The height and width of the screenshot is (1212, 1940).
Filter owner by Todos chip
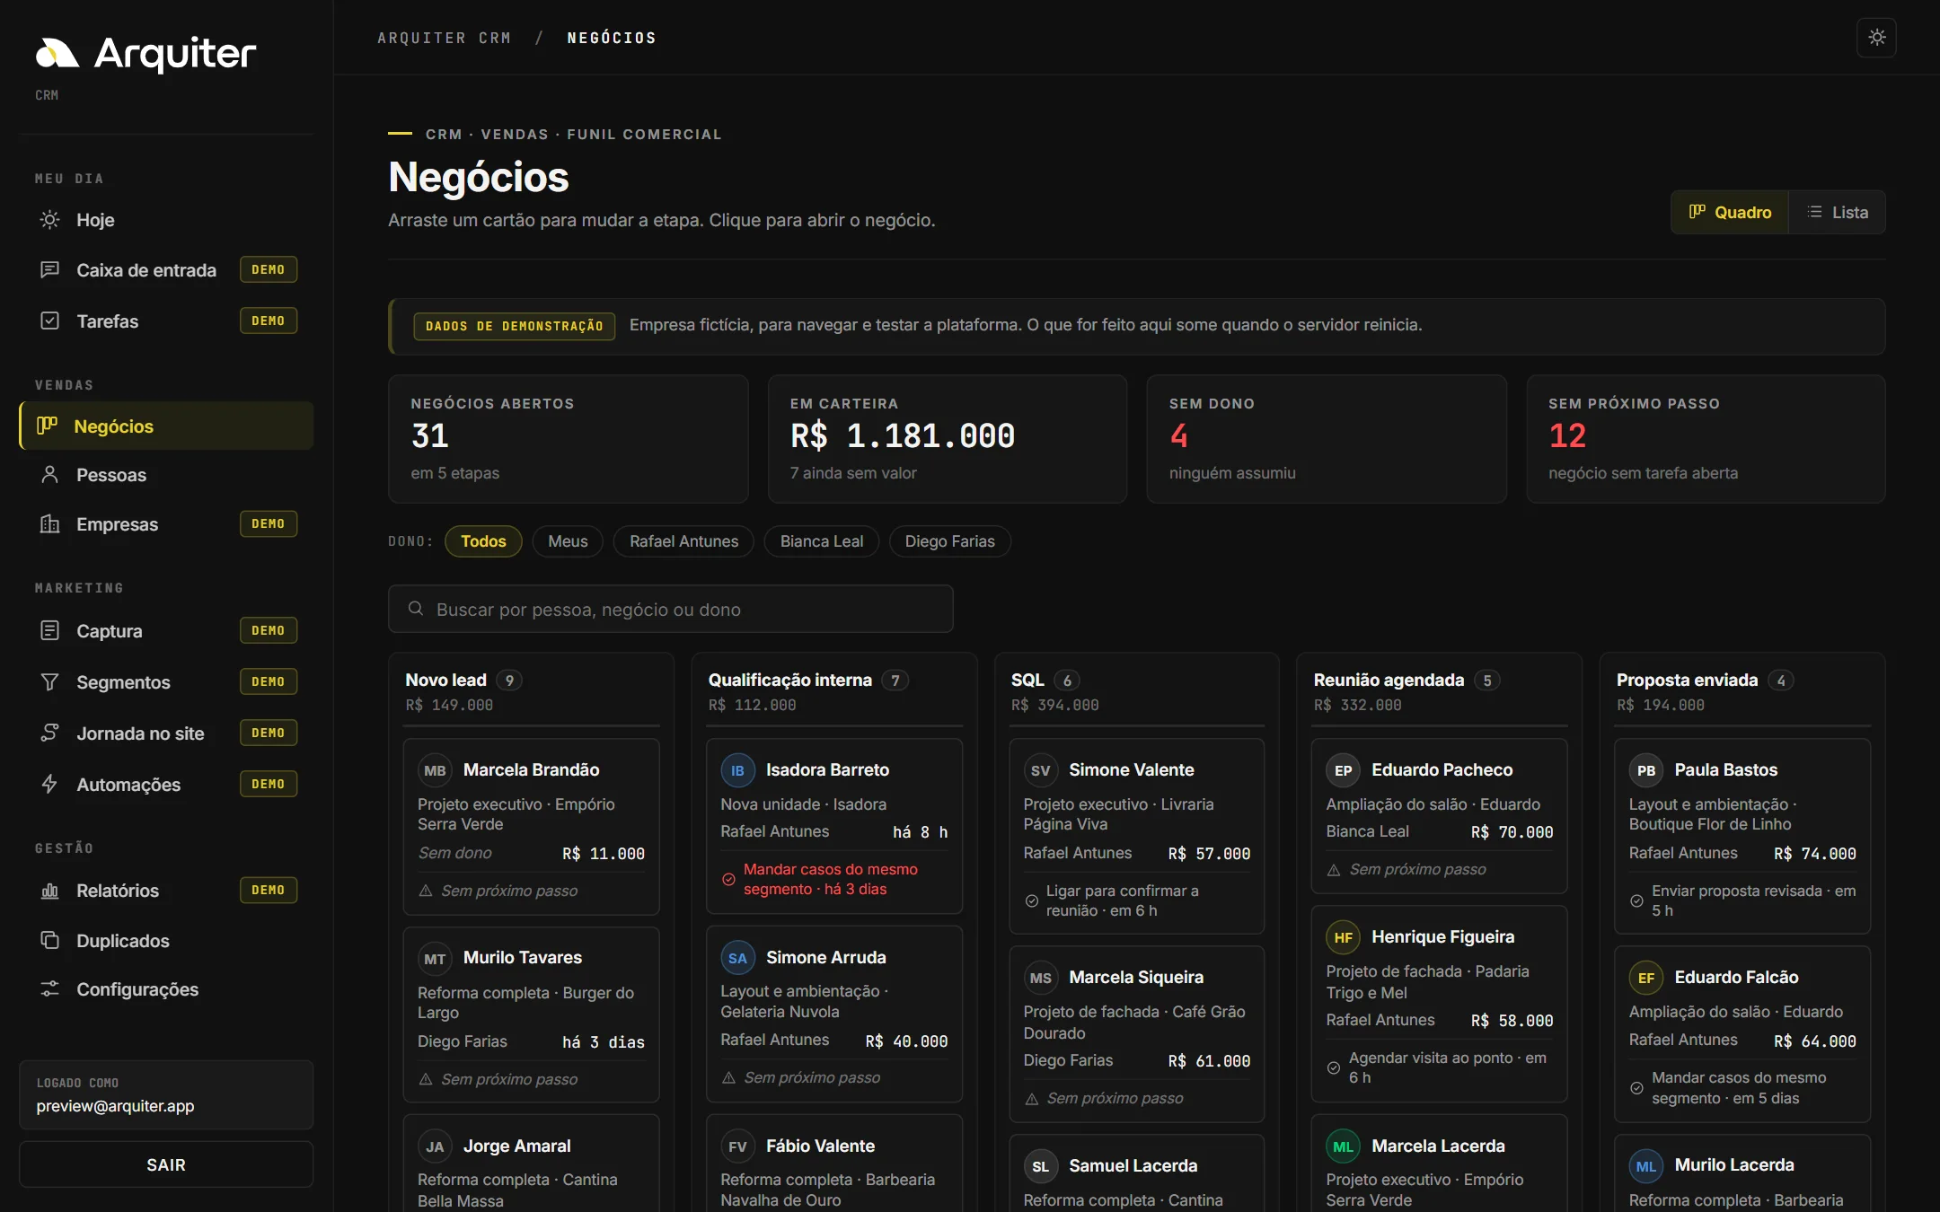(483, 541)
